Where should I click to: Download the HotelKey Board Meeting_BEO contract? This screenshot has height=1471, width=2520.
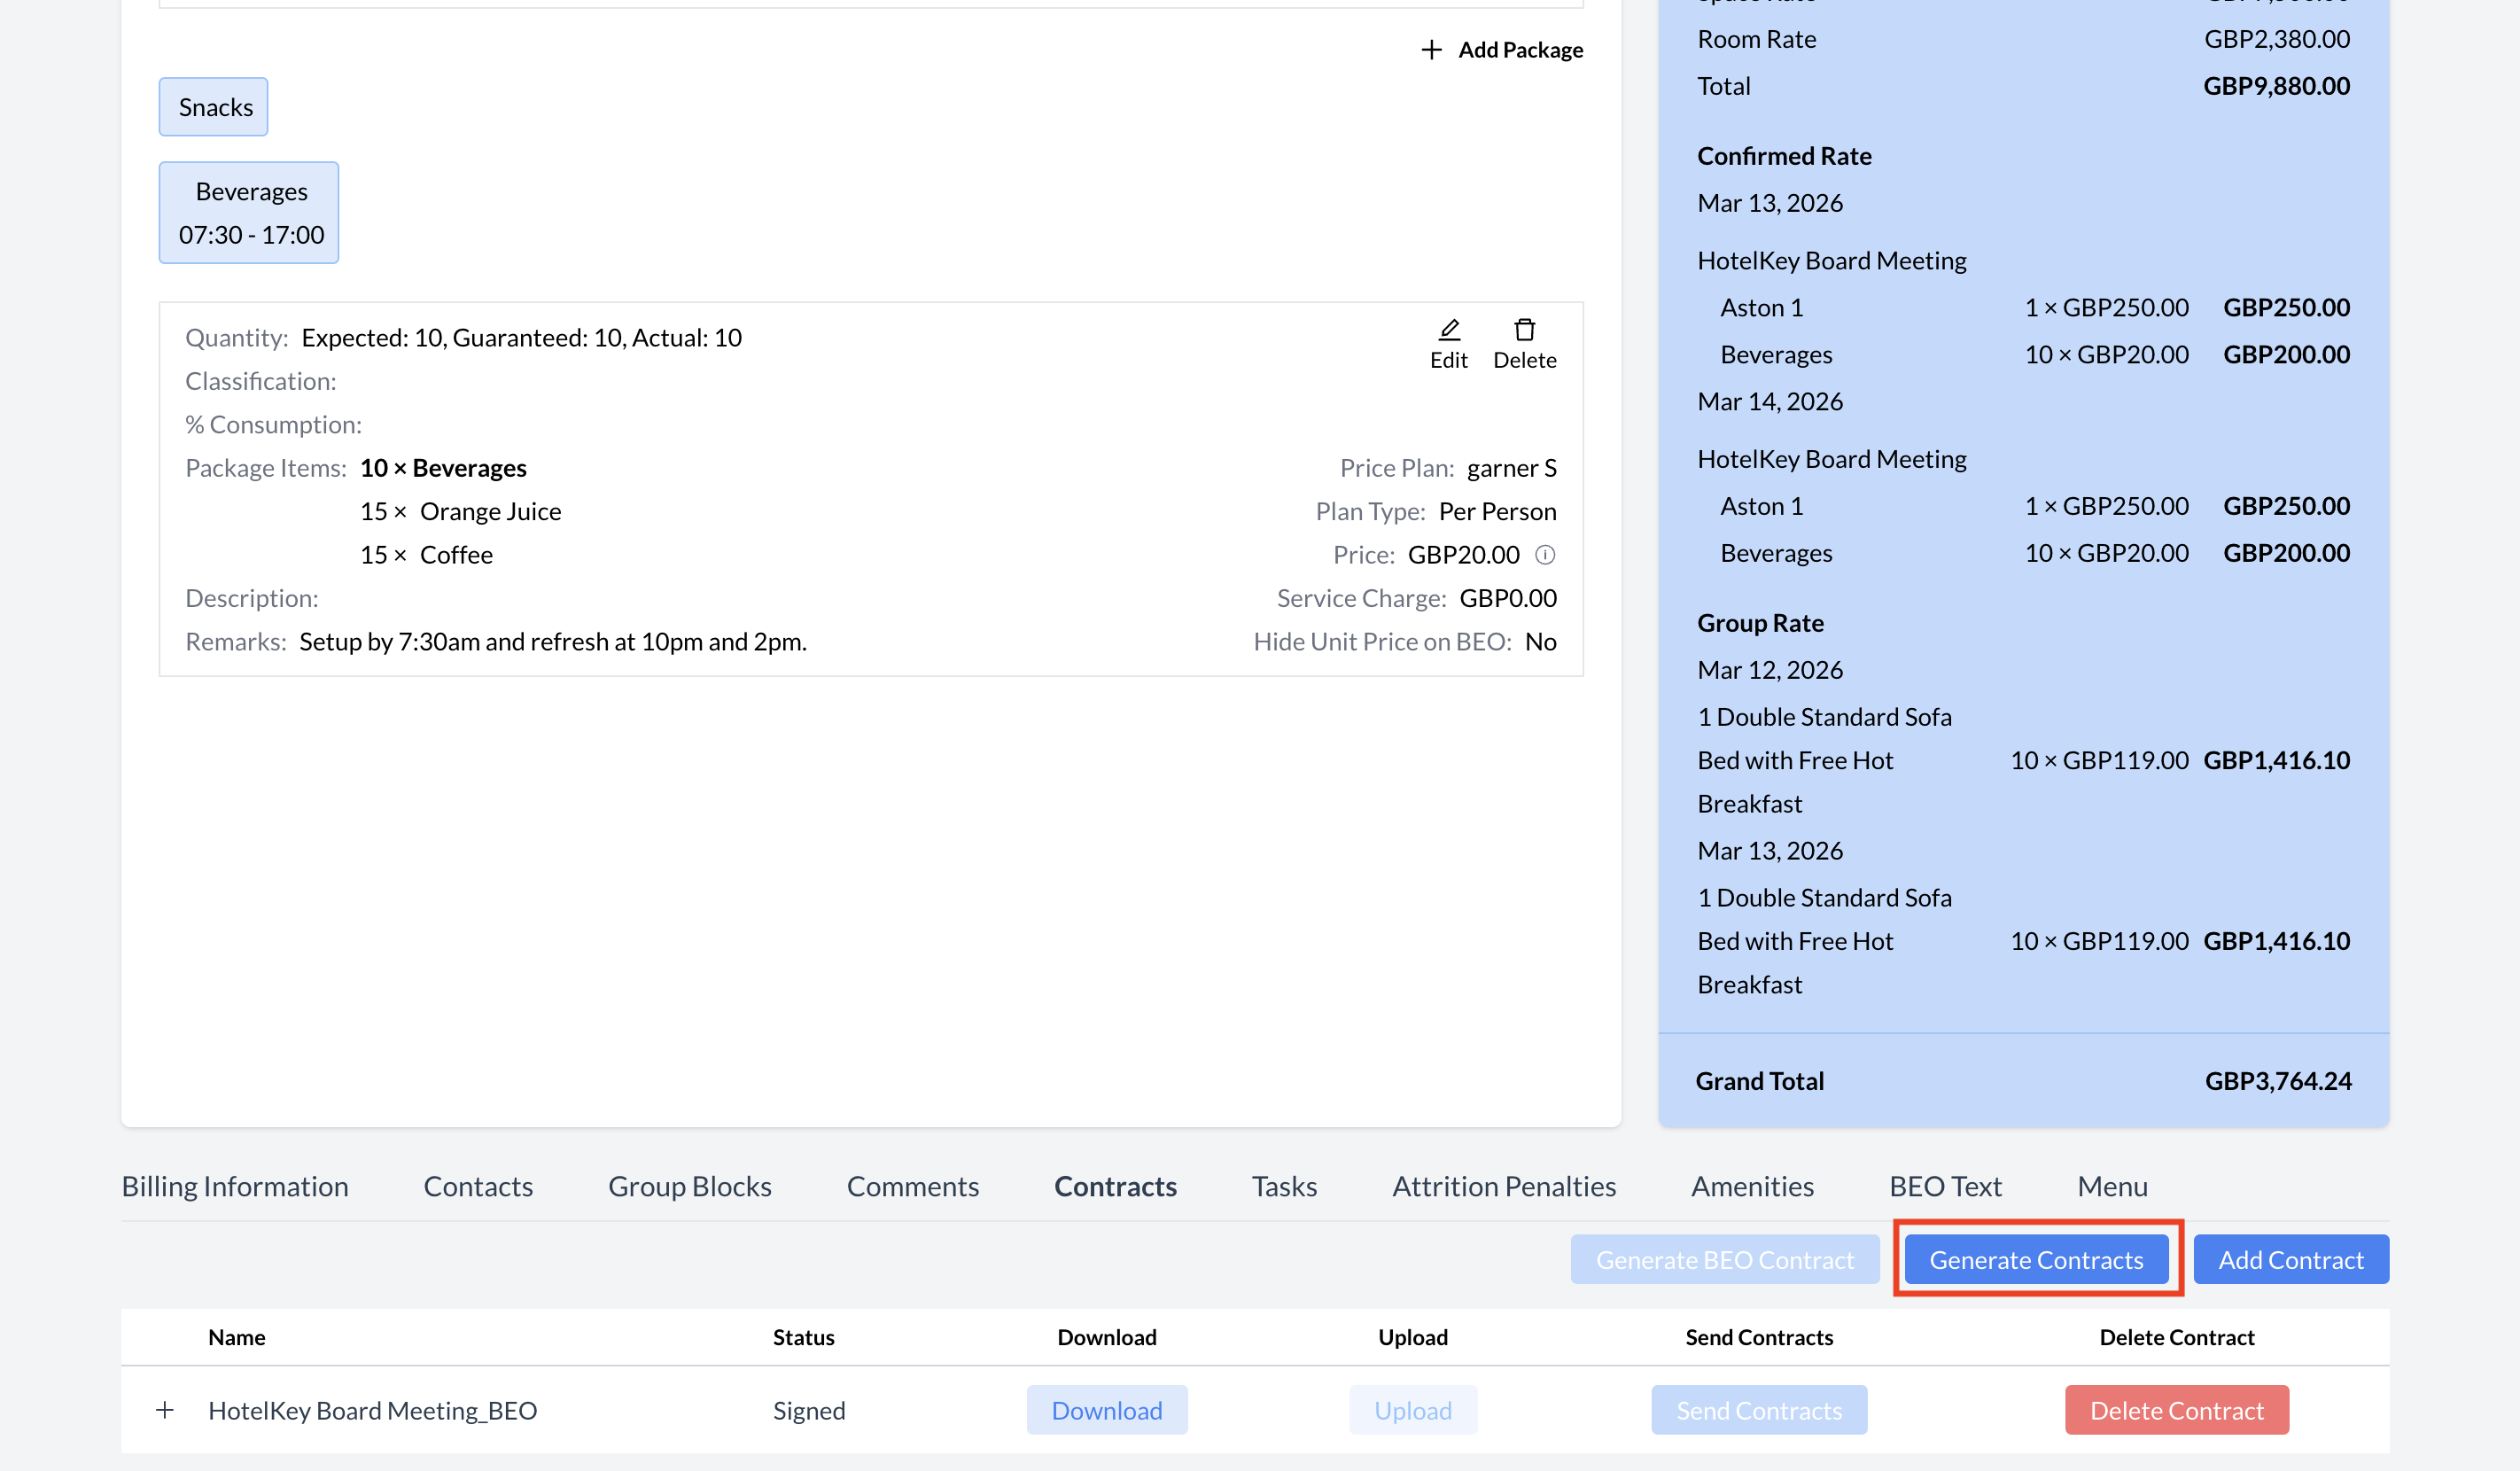[x=1106, y=1410]
